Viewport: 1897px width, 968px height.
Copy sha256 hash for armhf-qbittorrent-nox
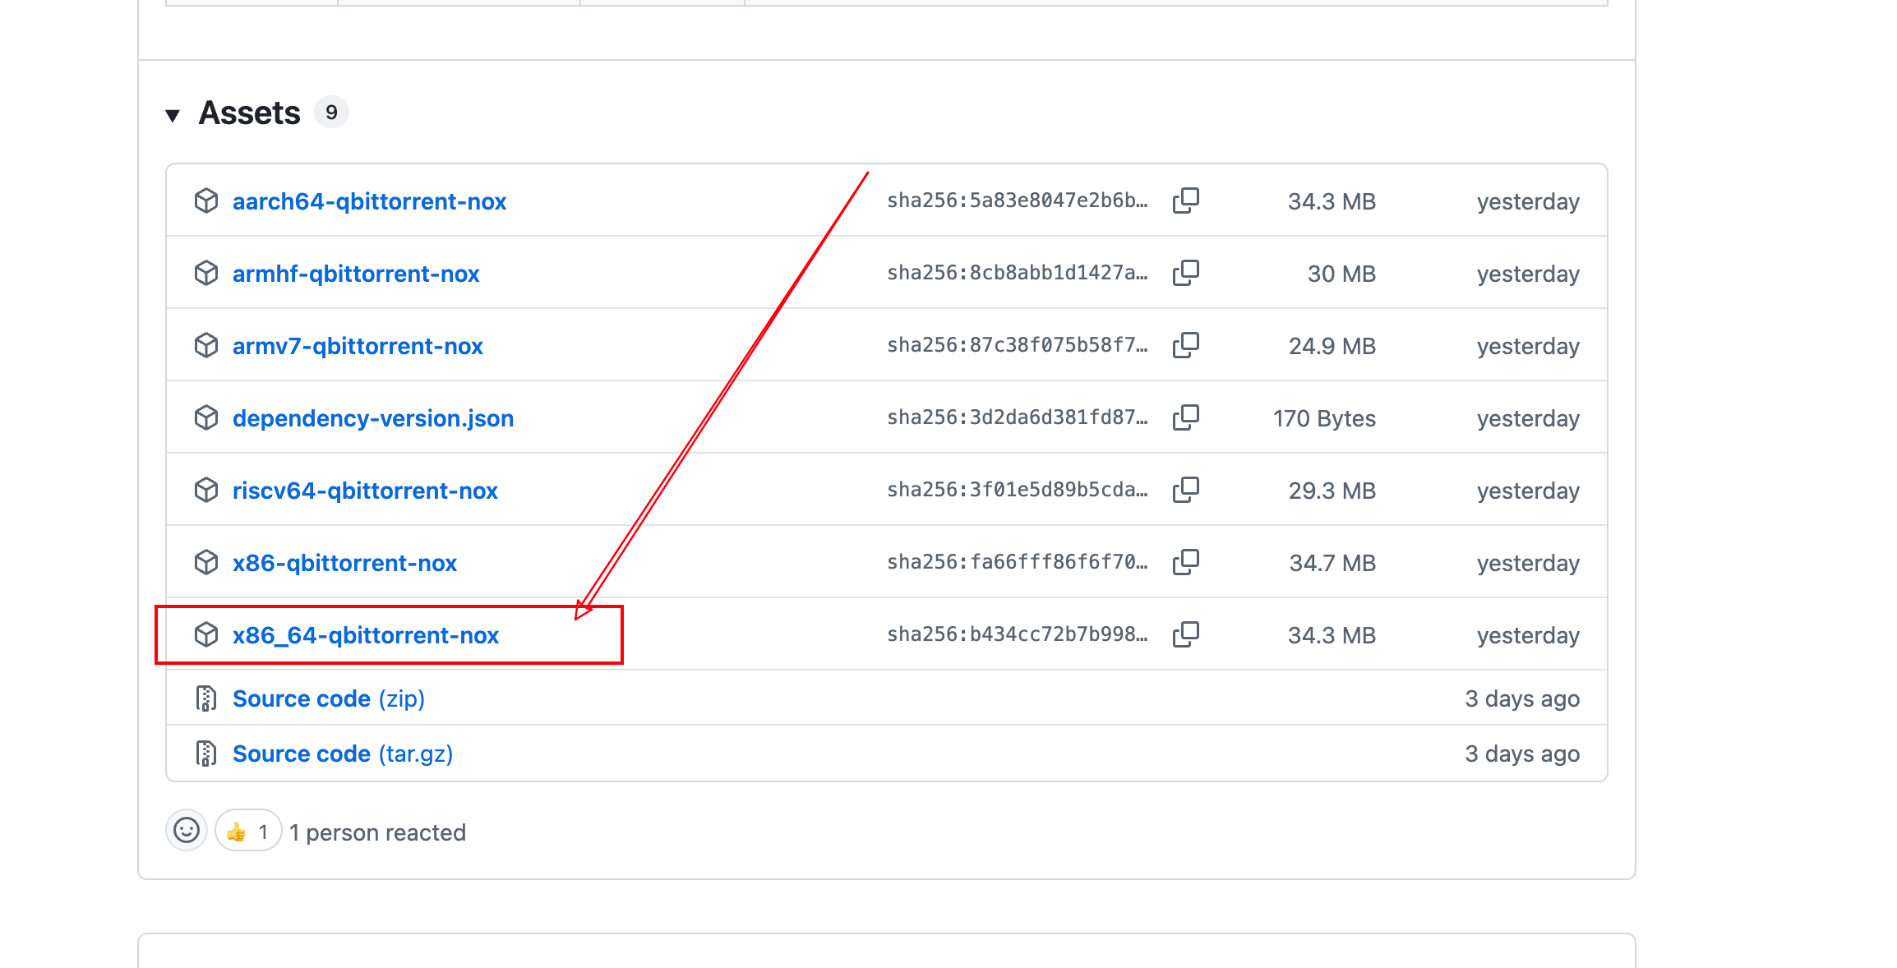tap(1185, 273)
